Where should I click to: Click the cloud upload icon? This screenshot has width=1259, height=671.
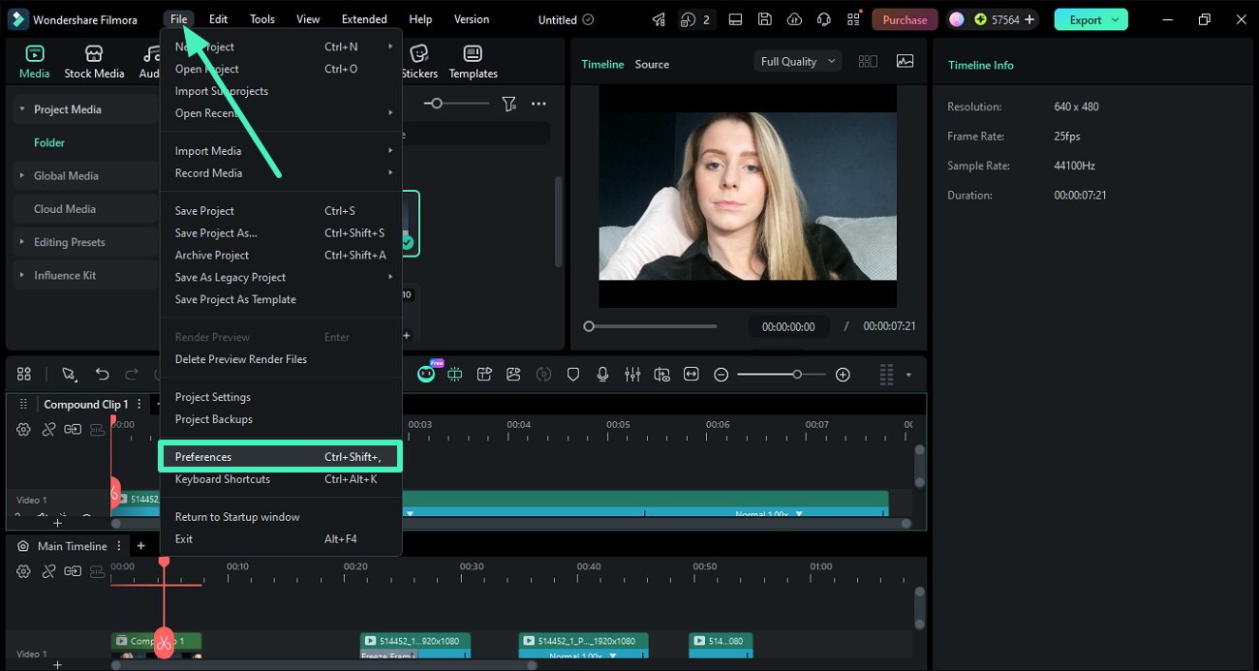coord(794,19)
